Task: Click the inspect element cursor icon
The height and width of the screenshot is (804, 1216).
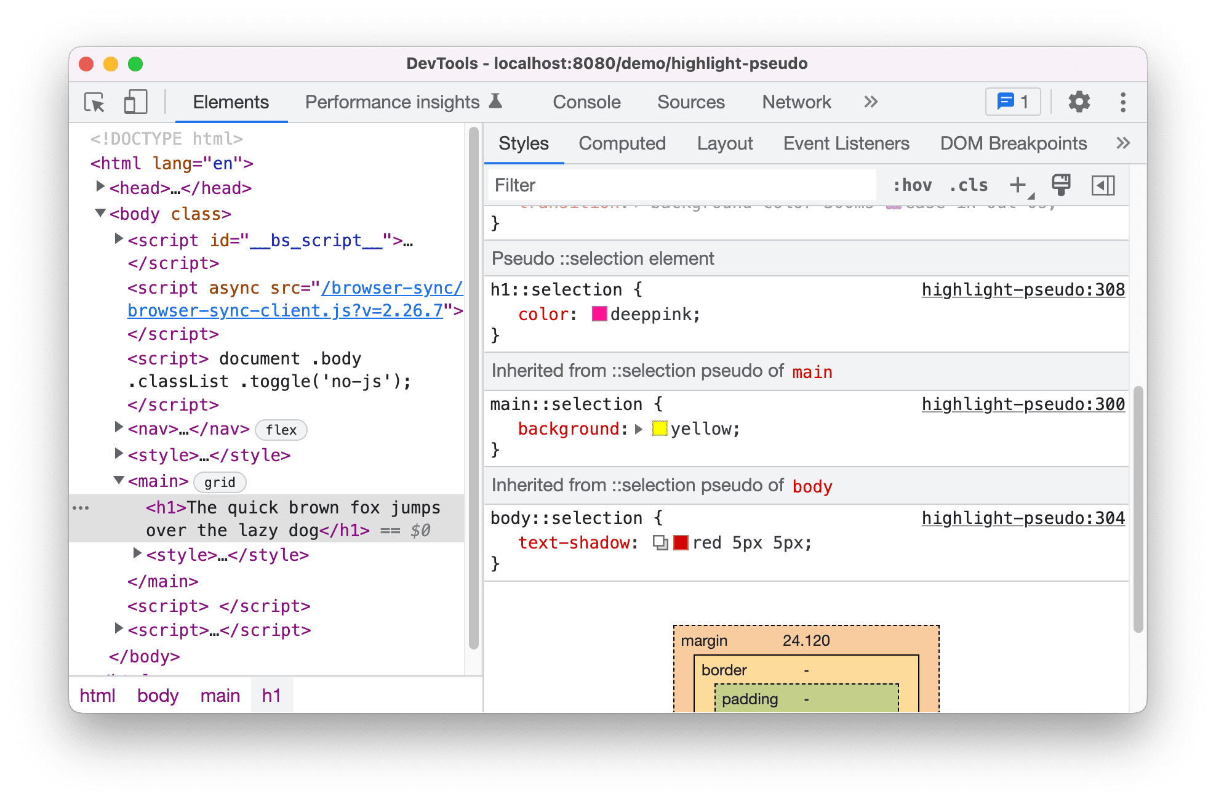Action: coord(94,102)
